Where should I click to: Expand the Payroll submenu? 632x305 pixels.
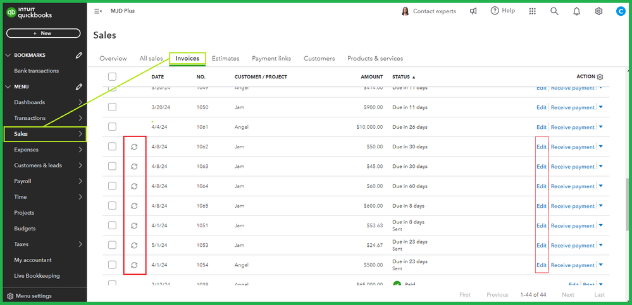tap(80, 181)
